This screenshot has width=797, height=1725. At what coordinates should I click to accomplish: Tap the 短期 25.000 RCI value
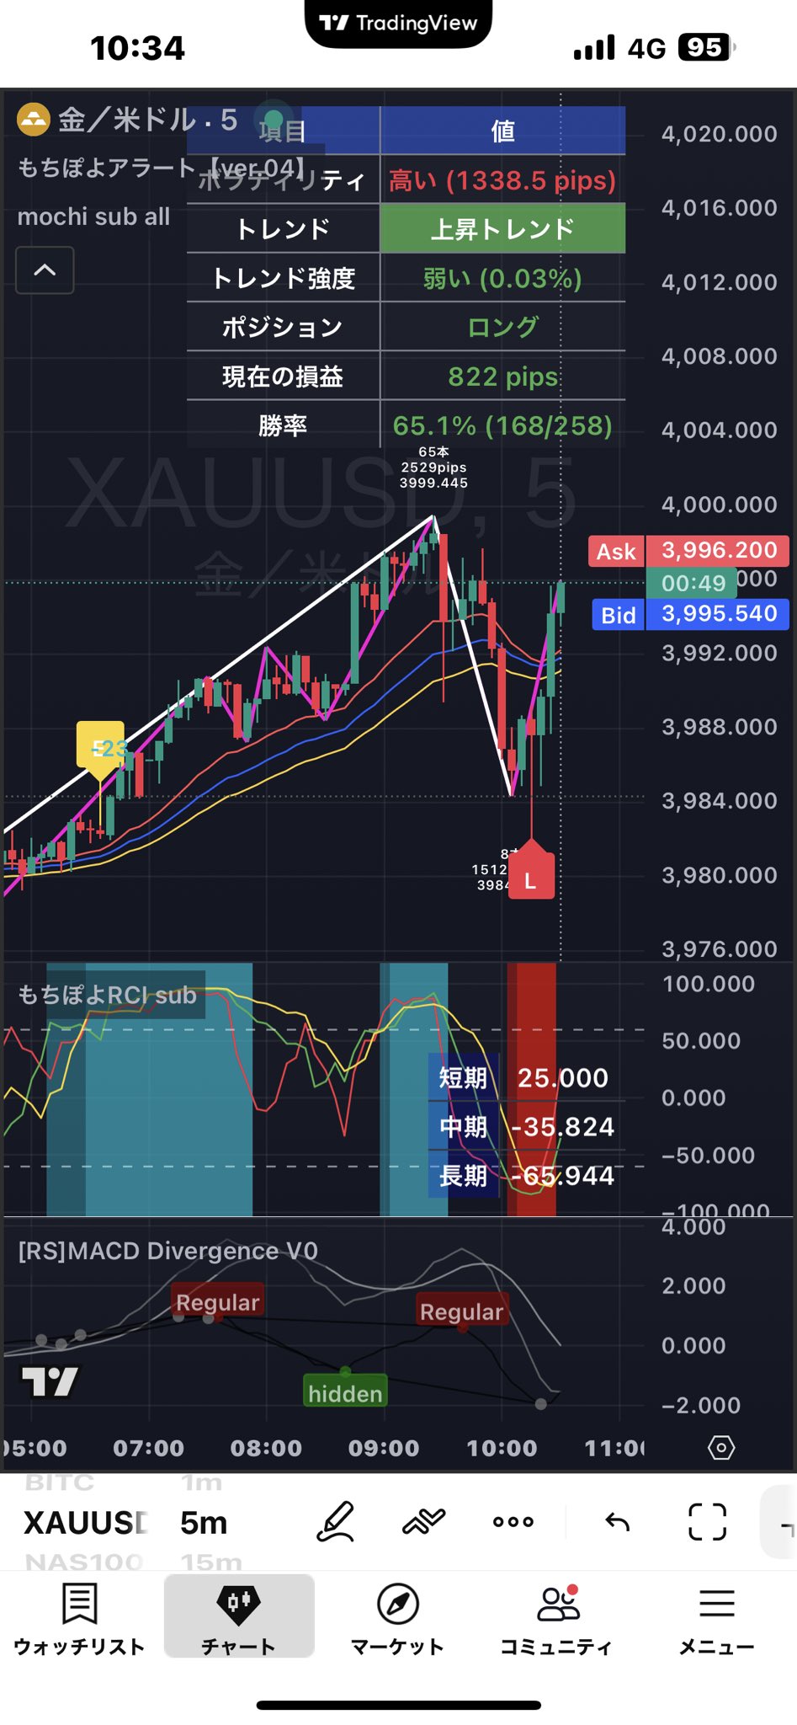[x=562, y=1077]
